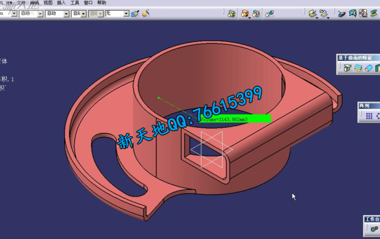Click the Split icon in surface-based features toolbar
The height and width of the screenshot is (239, 380).
[348, 68]
